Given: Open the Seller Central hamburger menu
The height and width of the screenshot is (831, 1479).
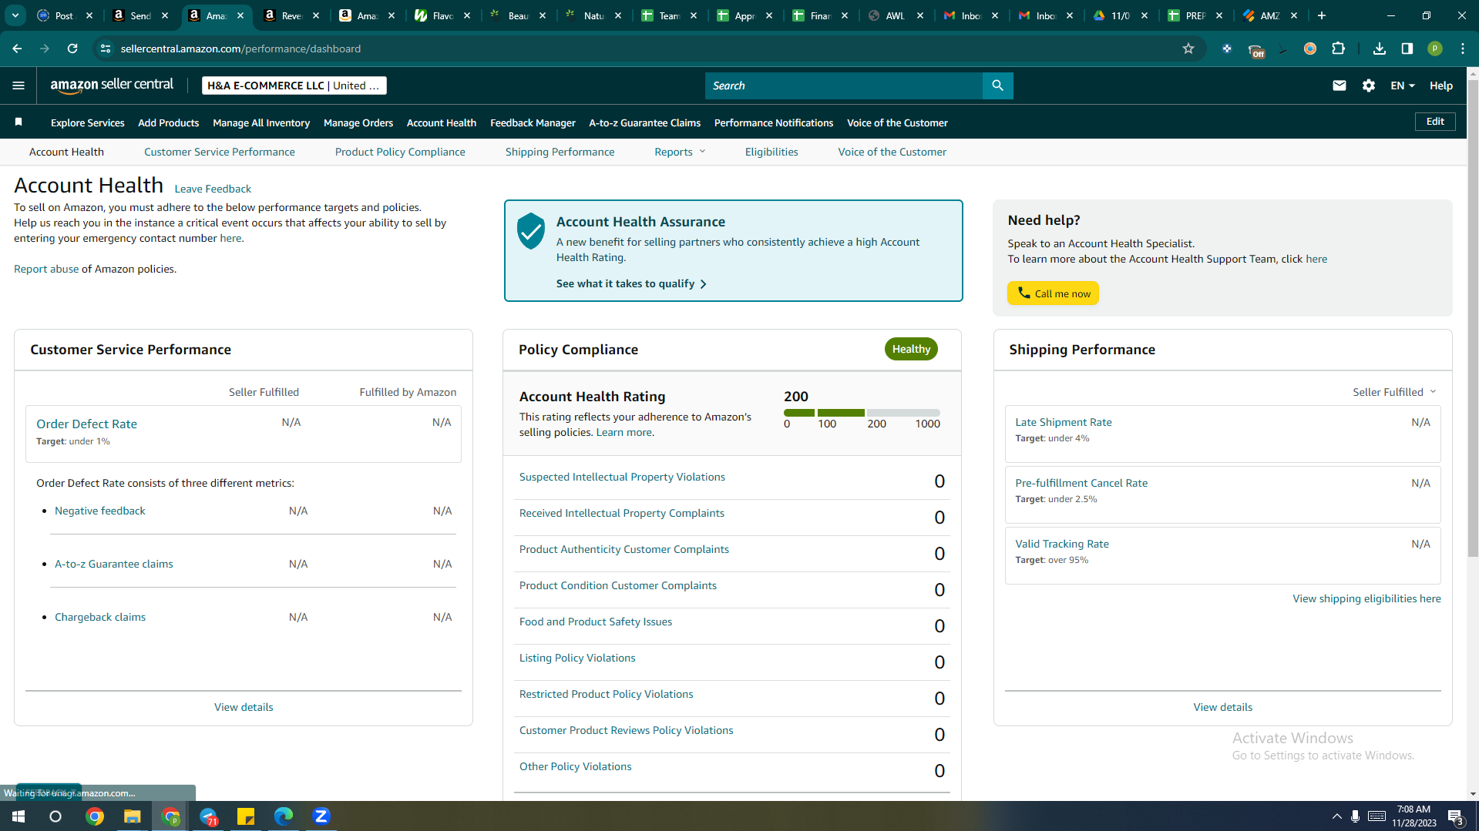Looking at the screenshot, I should coord(18,85).
